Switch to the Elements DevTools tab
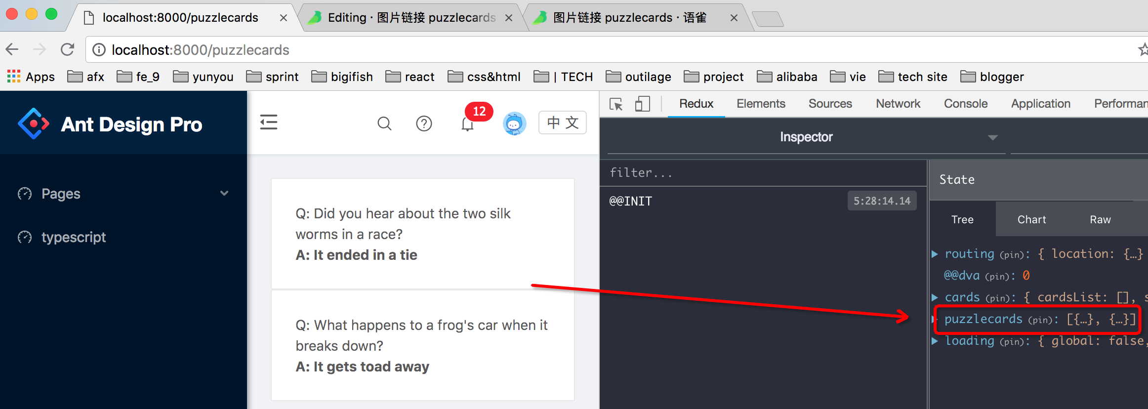The width and height of the screenshot is (1148, 409). click(x=761, y=104)
